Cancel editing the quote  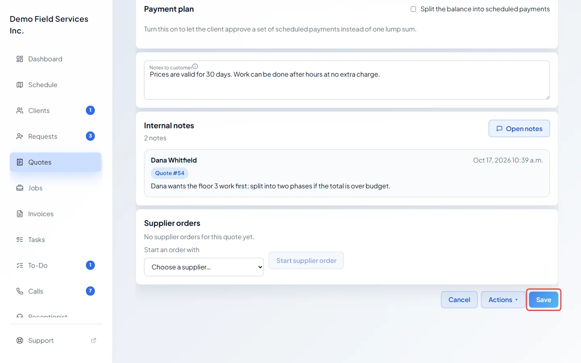pyautogui.click(x=459, y=300)
